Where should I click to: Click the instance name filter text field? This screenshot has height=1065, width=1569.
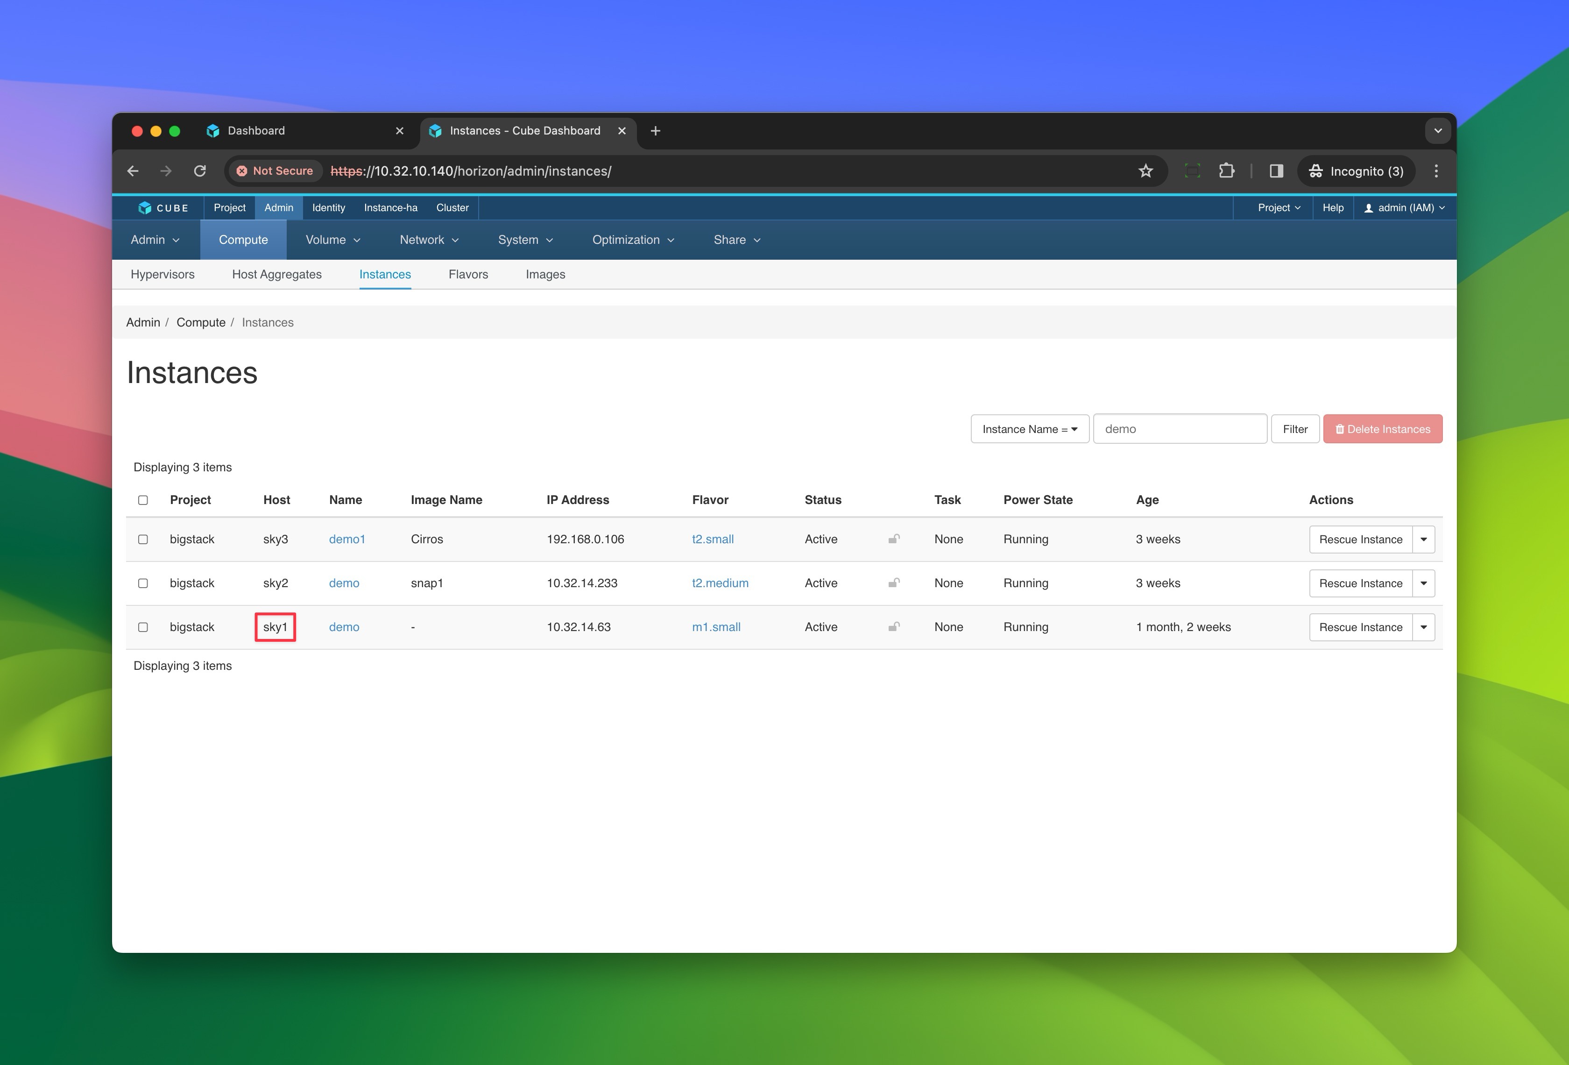coord(1180,429)
